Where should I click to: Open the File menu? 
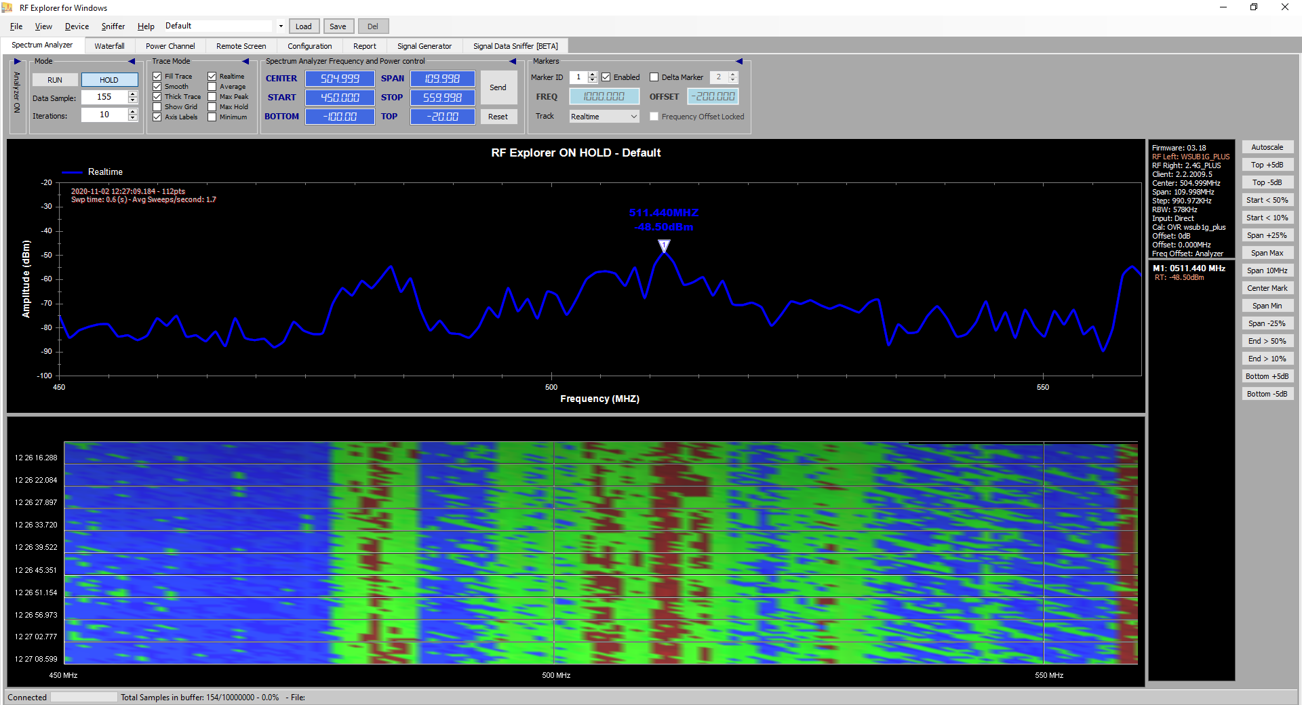[16, 26]
